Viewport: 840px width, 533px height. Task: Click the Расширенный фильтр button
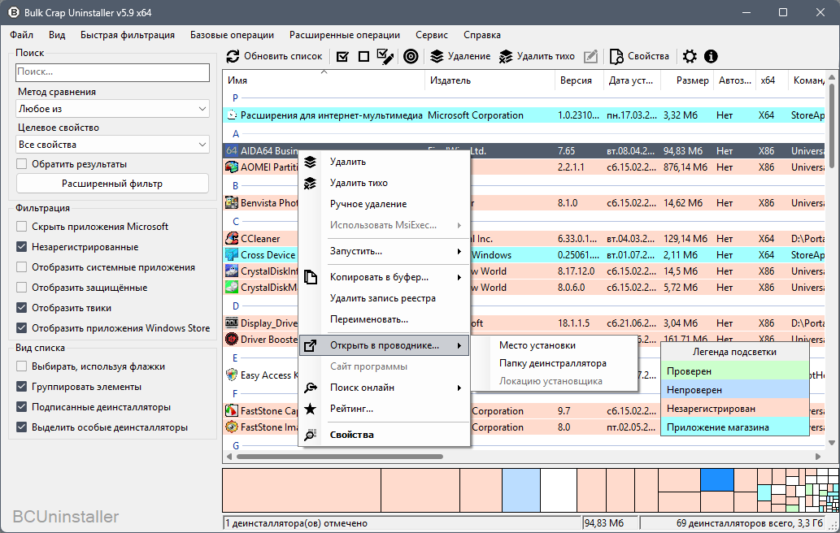[112, 184]
